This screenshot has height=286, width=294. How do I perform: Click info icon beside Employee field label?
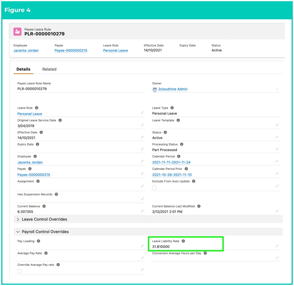coord(35,156)
